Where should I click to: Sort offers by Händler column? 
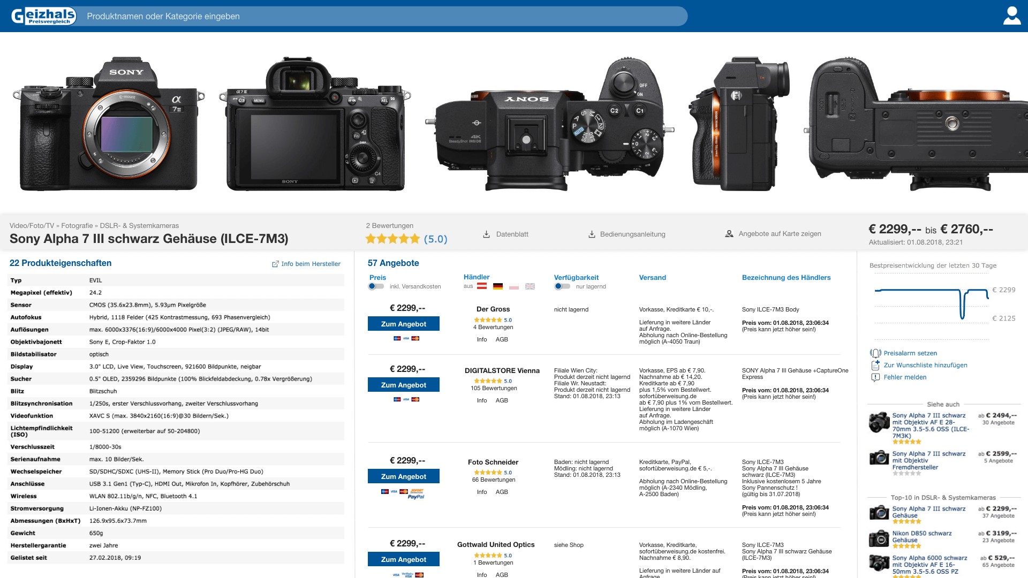point(477,277)
